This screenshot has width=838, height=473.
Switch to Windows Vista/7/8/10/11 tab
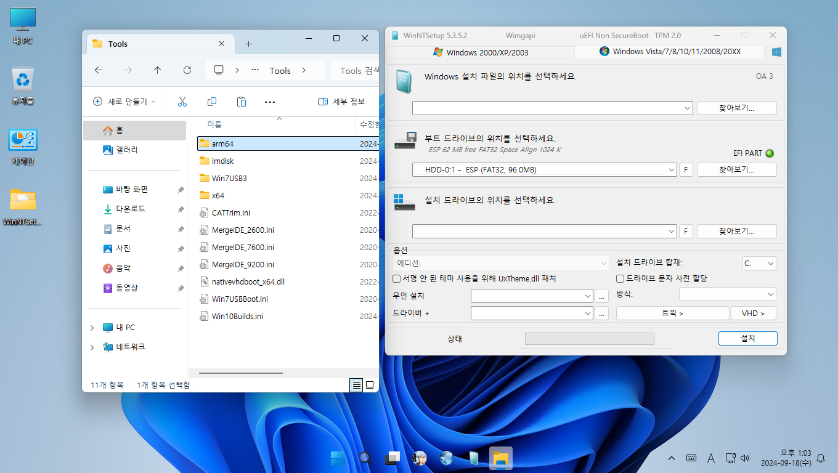pos(670,52)
